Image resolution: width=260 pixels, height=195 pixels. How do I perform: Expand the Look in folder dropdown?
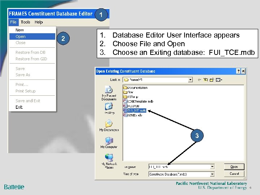tap(190, 80)
